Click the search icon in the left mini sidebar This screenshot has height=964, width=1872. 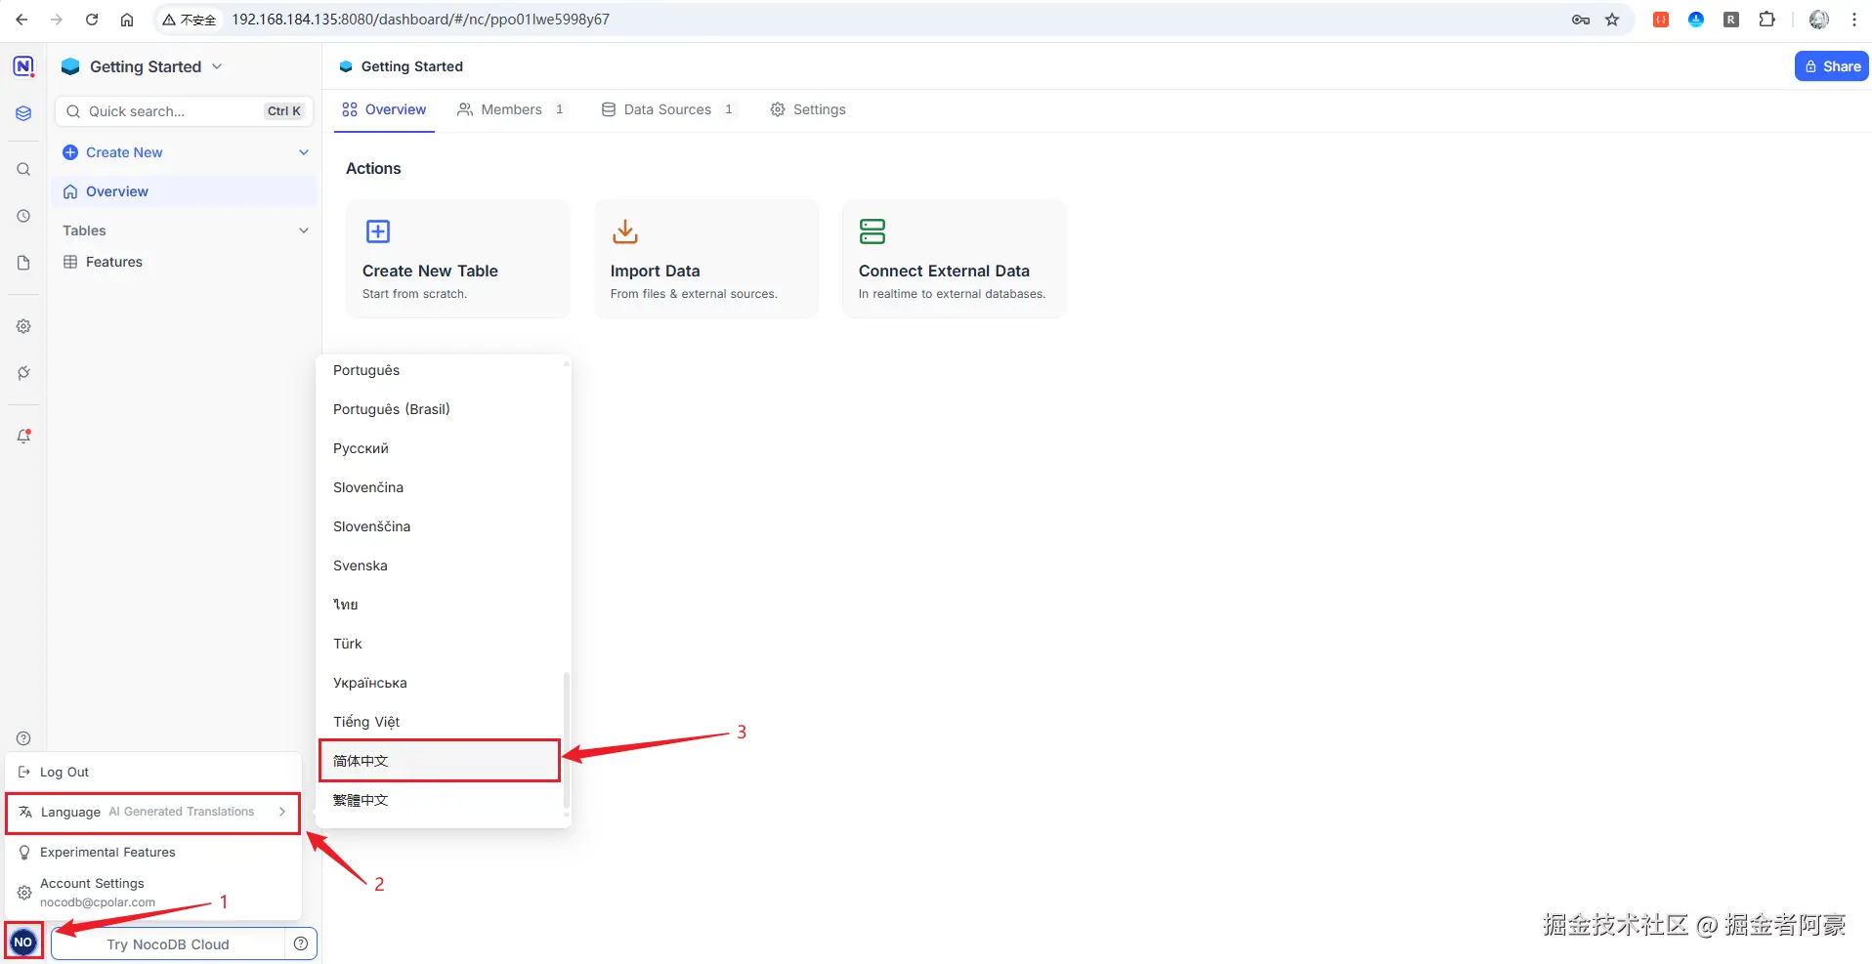[x=23, y=169]
